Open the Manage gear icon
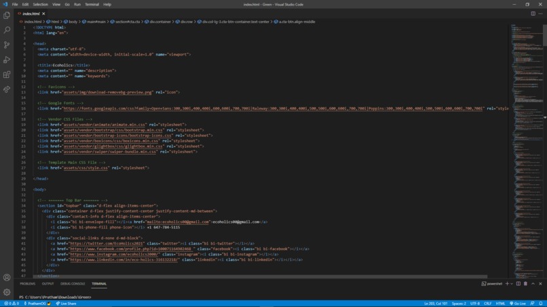The width and height of the screenshot is (547, 307). coord(7,292)
